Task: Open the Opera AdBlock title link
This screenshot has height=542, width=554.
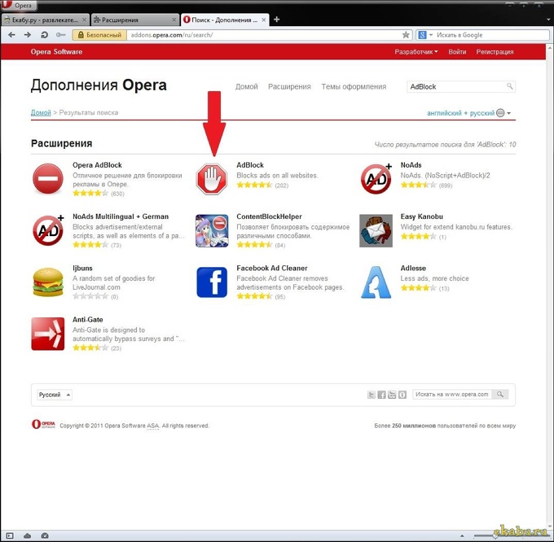Action: (x=97, y=164)
